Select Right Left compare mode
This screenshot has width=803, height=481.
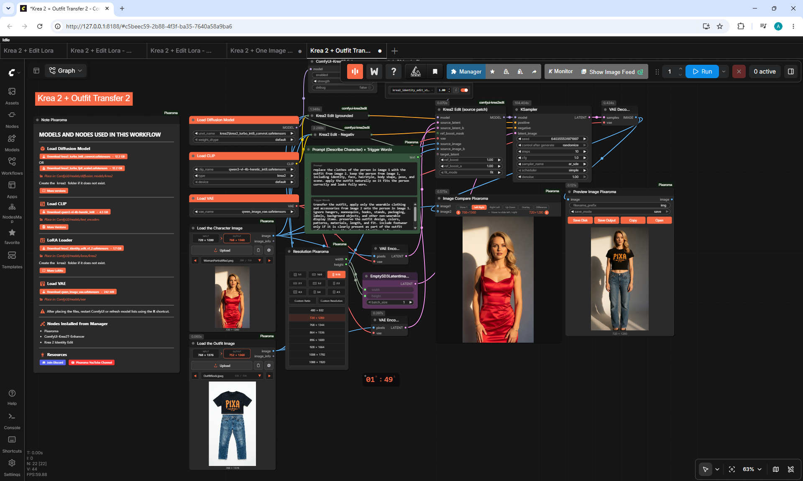point(494,207)
